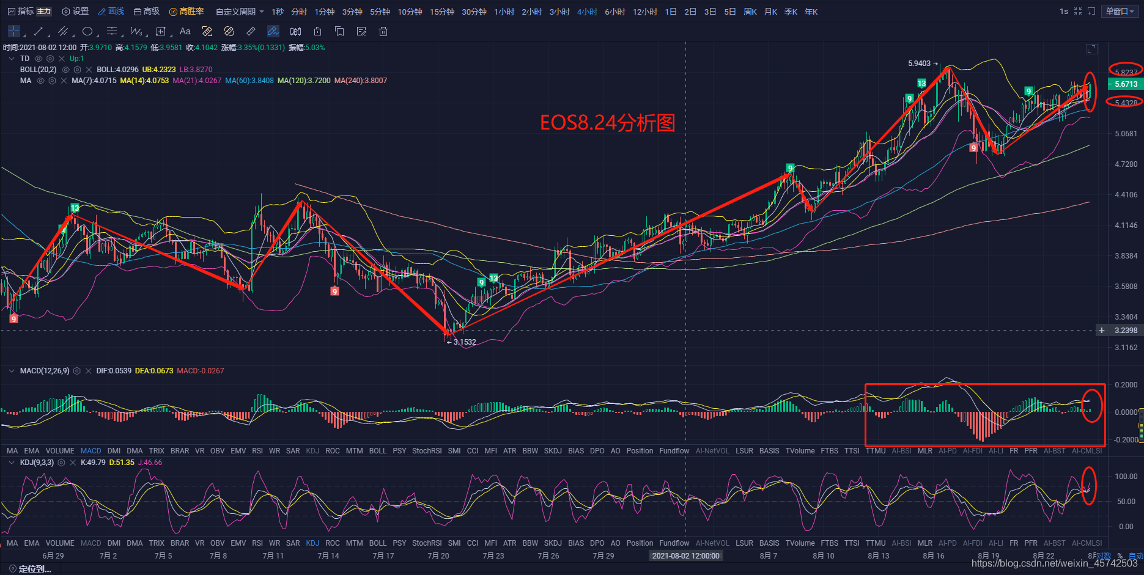Image resolution: width=1144 pixels, height=575 pixels.
Task: Toggle MA indicator visibility eye
Action: pos(40,81)
